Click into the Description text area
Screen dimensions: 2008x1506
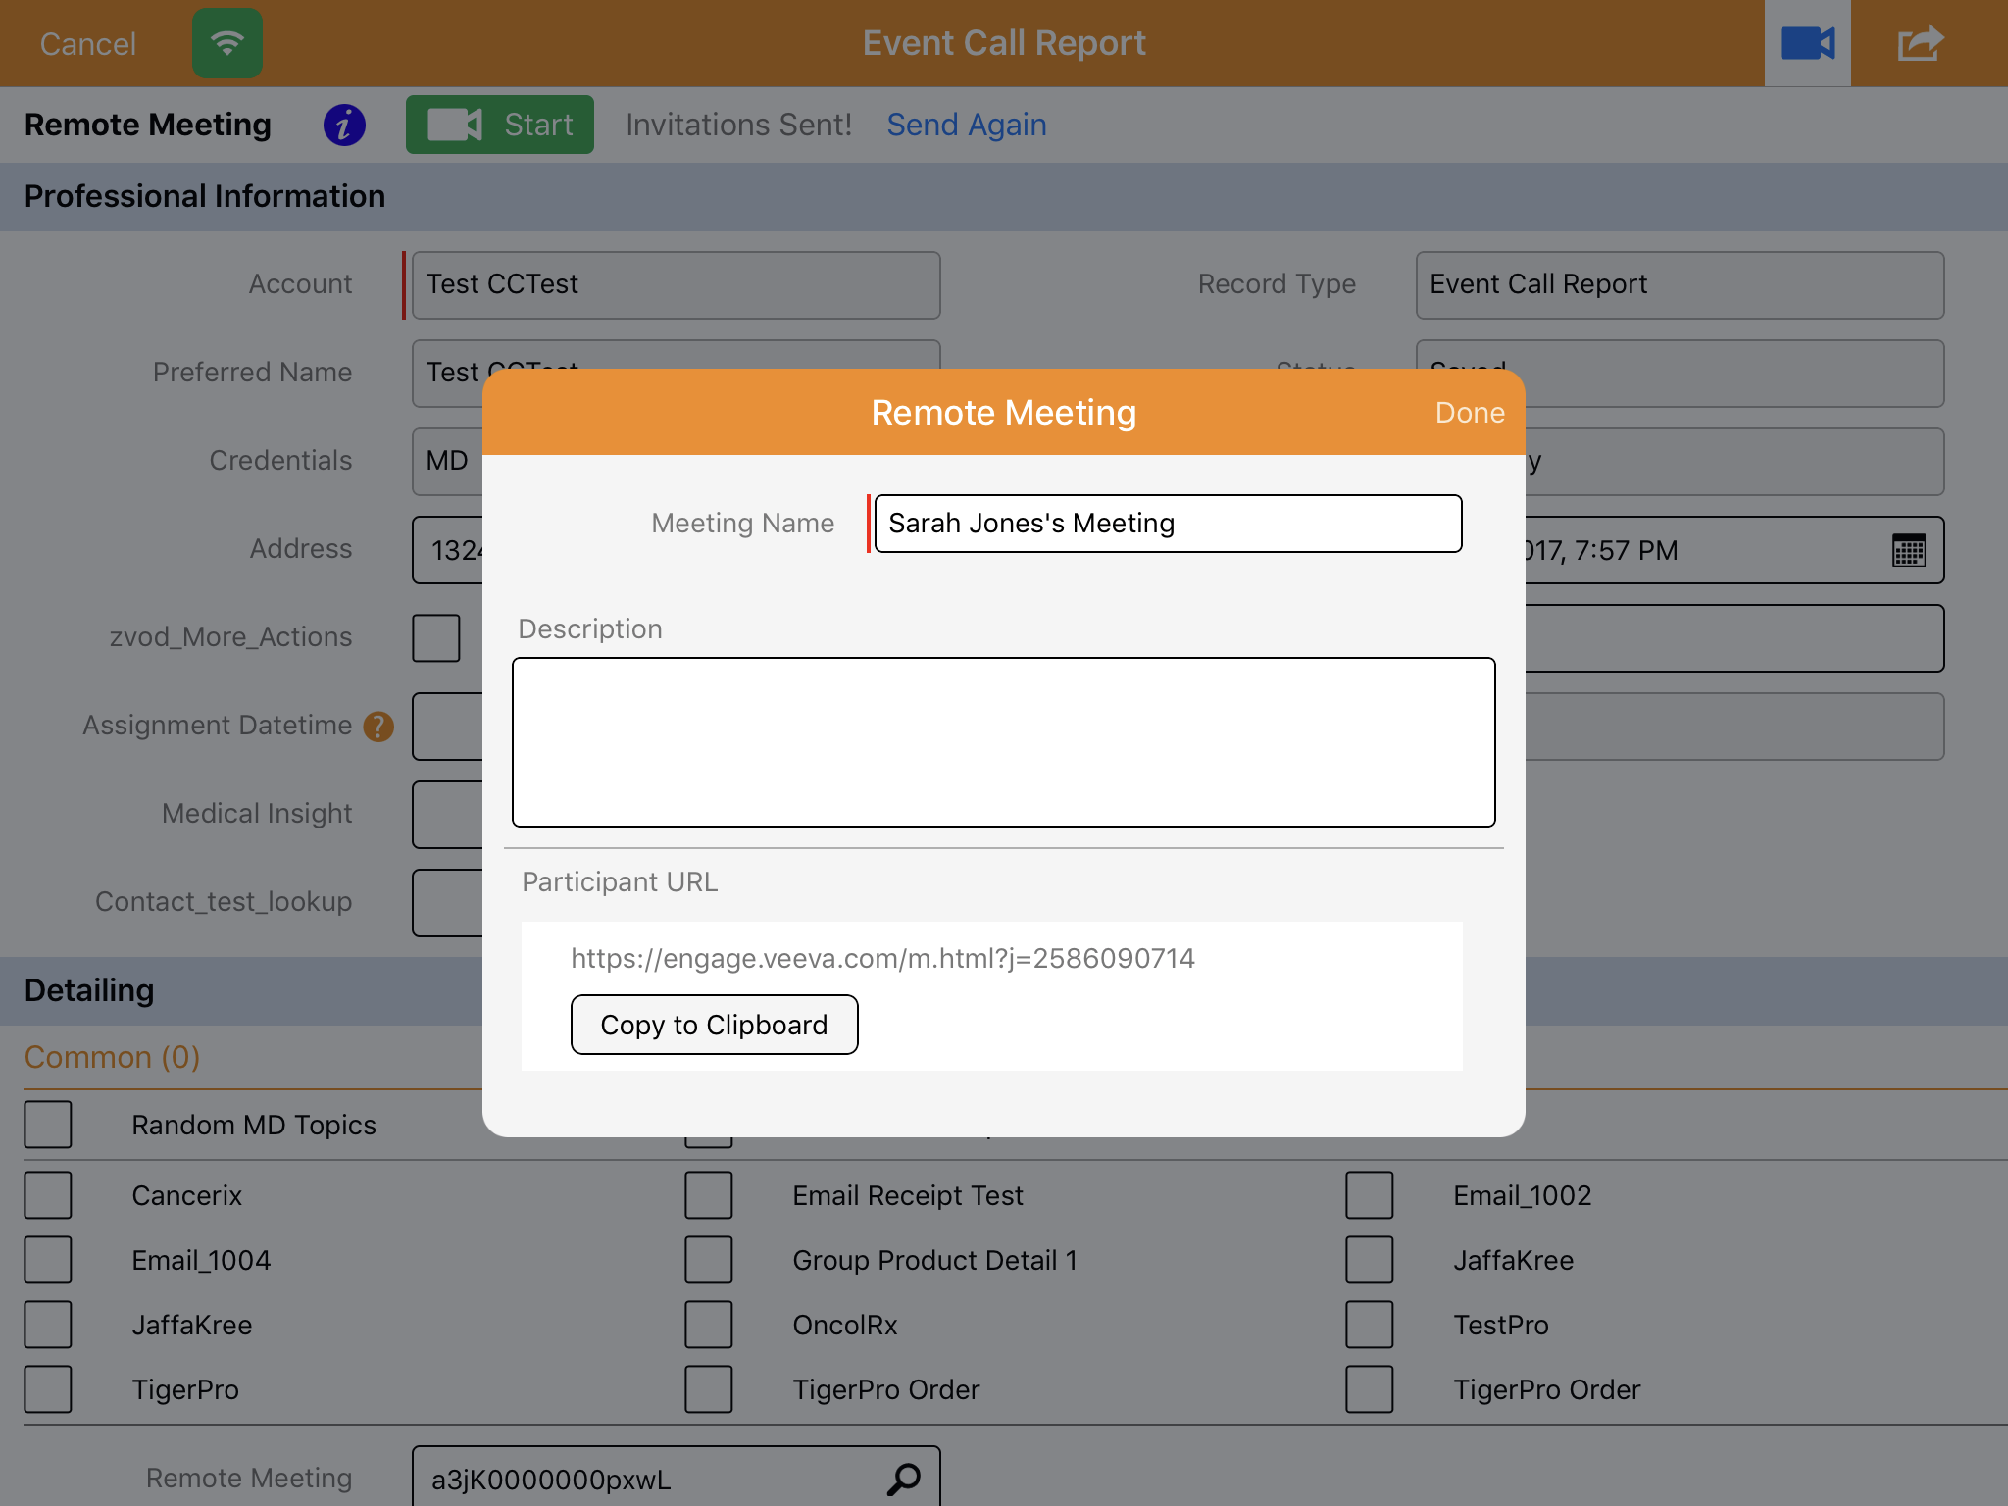point(1003,742)
